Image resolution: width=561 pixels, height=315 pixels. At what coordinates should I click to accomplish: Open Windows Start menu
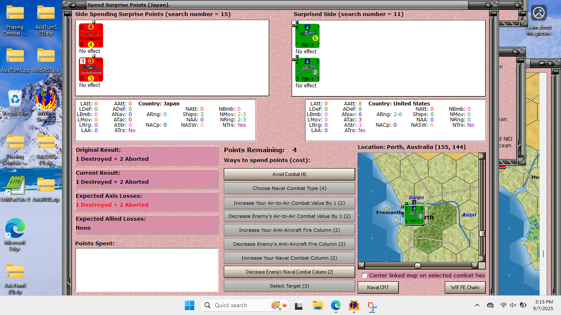coord(189,305)
